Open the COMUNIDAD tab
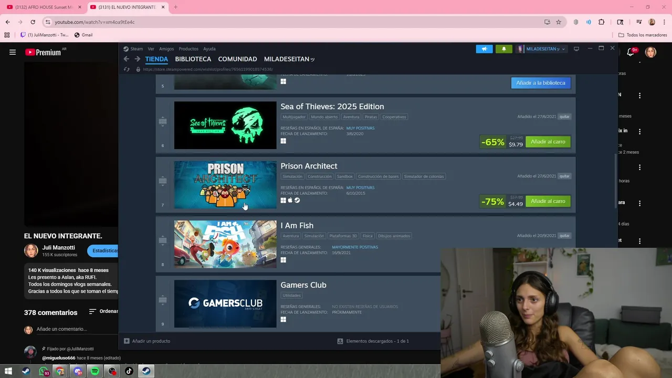 (237, 59)
